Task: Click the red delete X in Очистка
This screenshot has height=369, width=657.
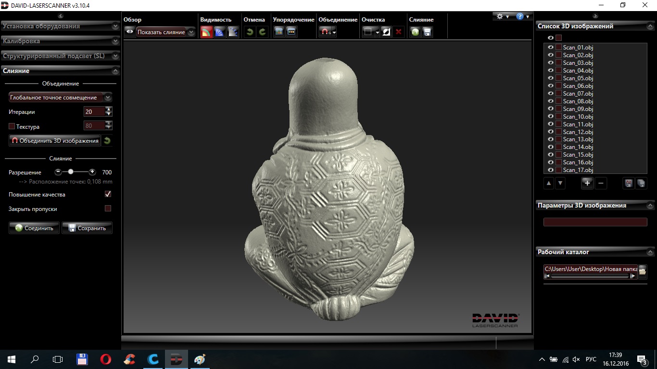Action: tap(398, 32)
